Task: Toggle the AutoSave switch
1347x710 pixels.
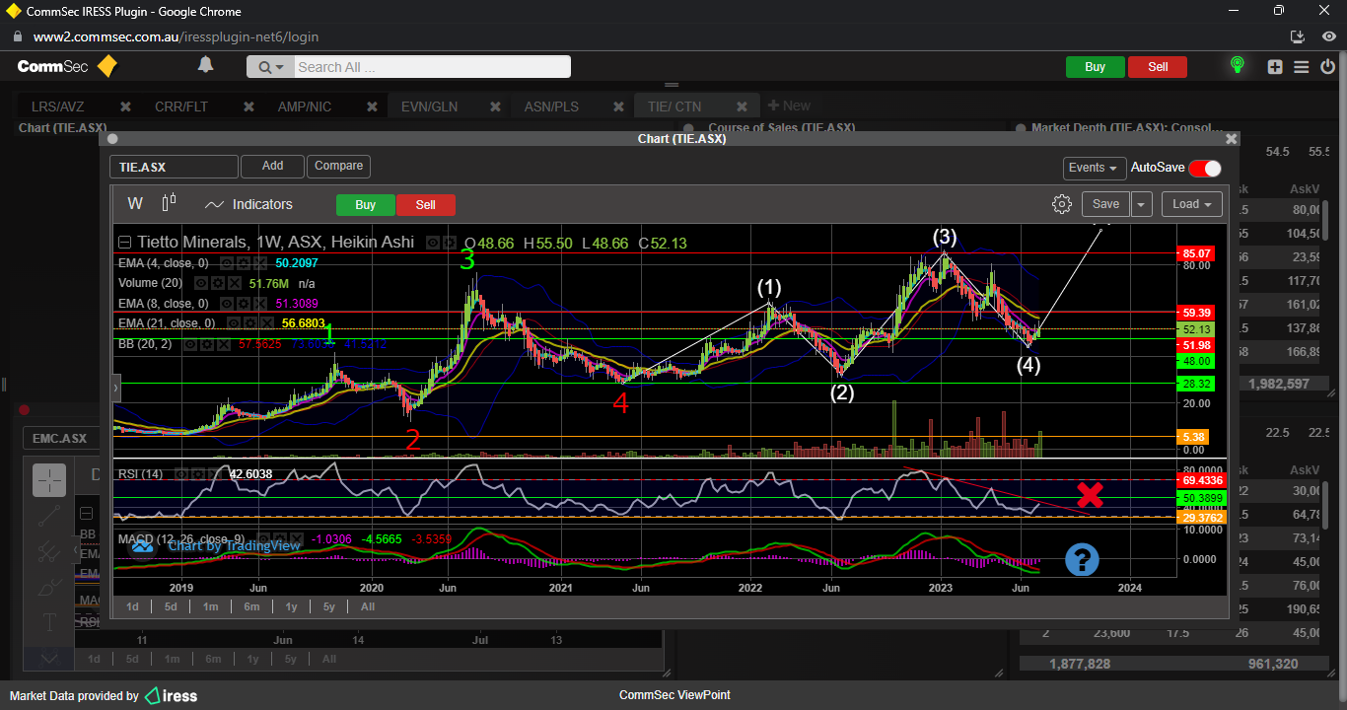Action: [x=1204, y=168]
